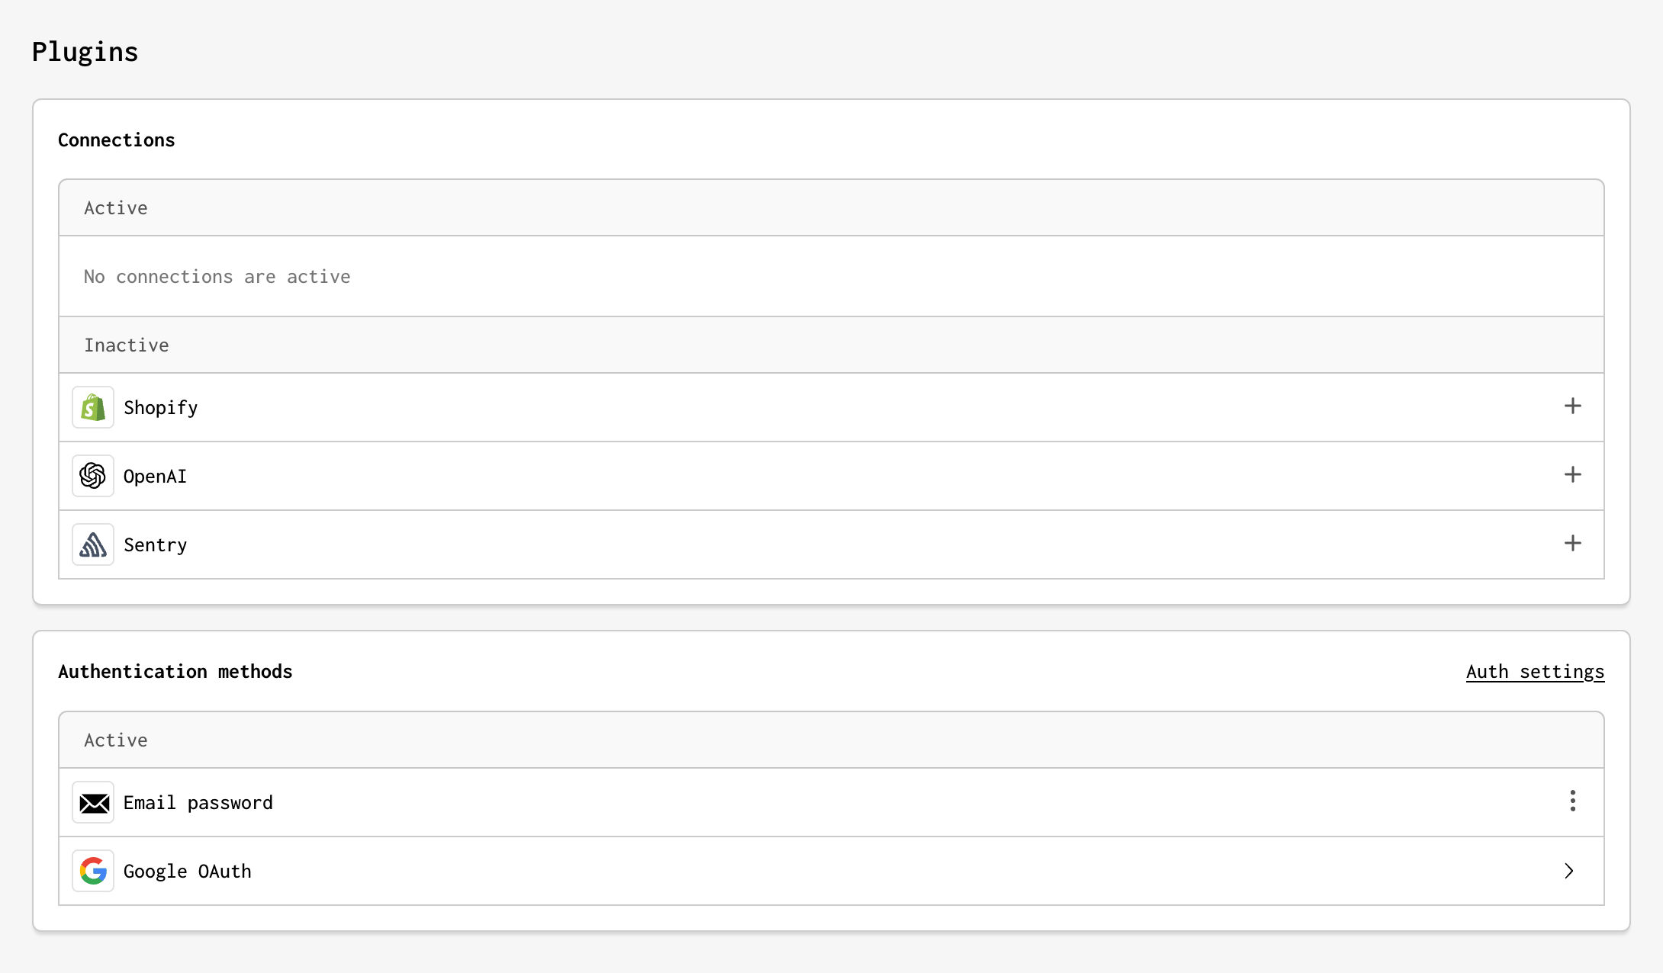The image size is (1663, 973).
Task: Select the Email password method label
Action: pos(198,803)
